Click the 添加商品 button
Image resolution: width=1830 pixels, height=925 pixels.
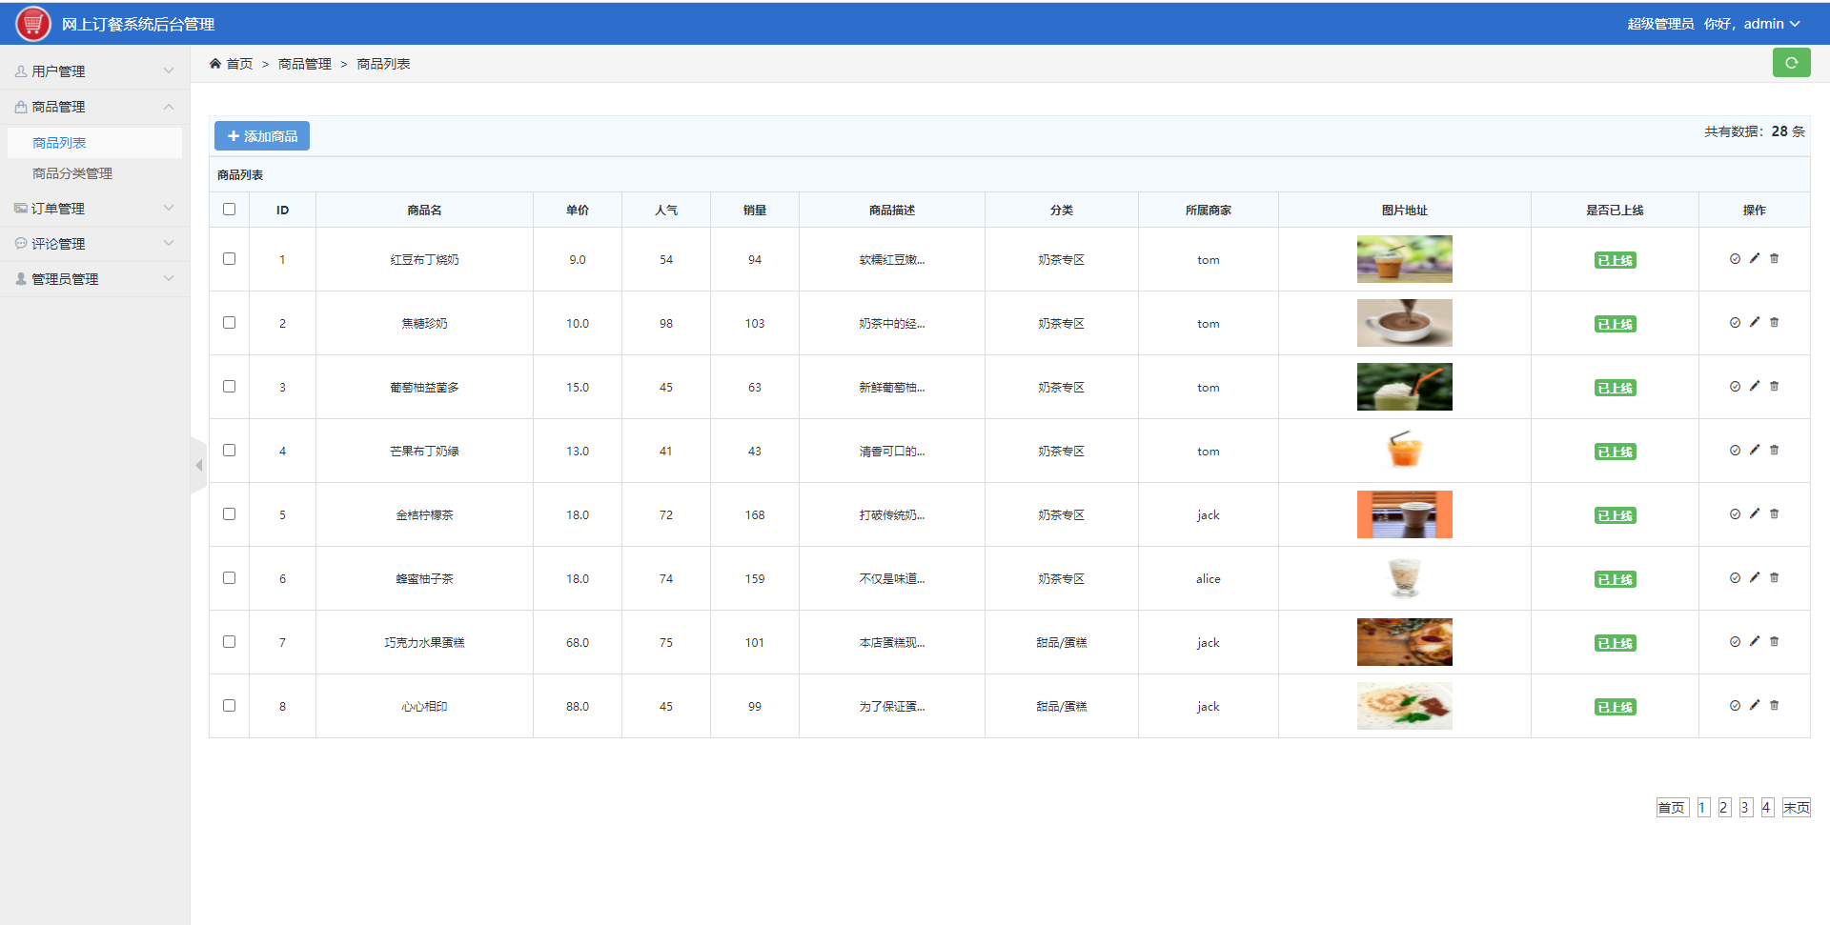(x=262, y=136)
